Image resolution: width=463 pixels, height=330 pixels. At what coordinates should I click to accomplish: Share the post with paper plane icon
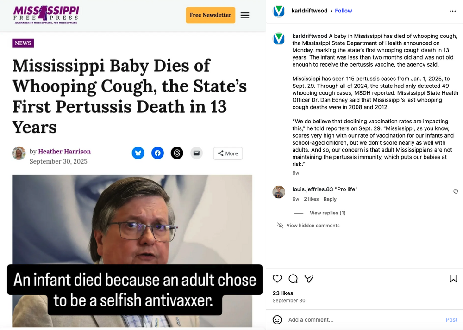click(309, 279)
